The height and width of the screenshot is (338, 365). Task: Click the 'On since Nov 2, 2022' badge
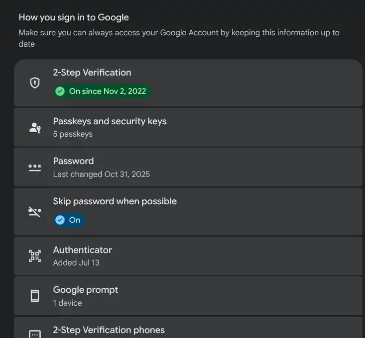102,91
